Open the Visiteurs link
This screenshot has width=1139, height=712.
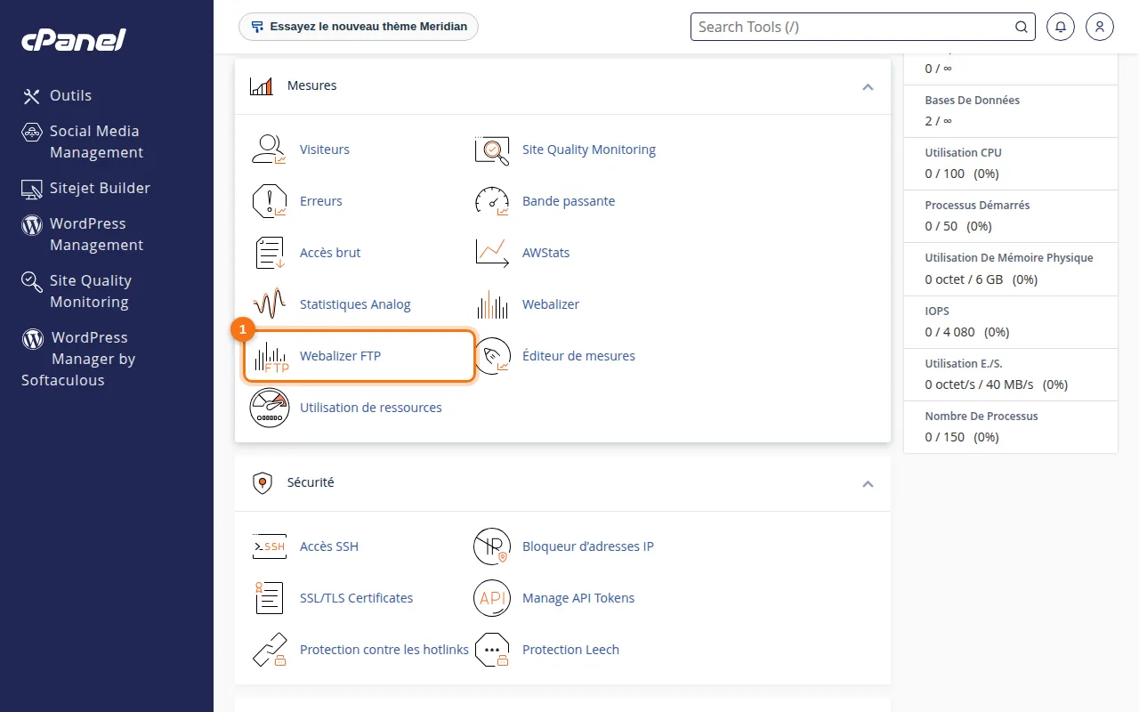coord(325,150)
